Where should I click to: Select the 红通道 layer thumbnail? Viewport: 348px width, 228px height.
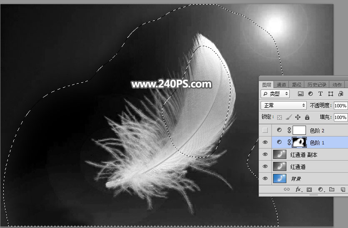(279, 166)
